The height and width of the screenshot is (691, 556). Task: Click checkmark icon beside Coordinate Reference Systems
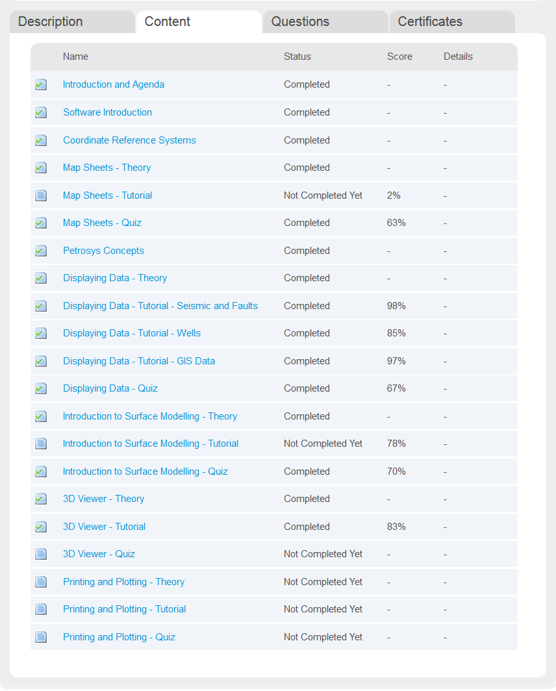[41, 140]
